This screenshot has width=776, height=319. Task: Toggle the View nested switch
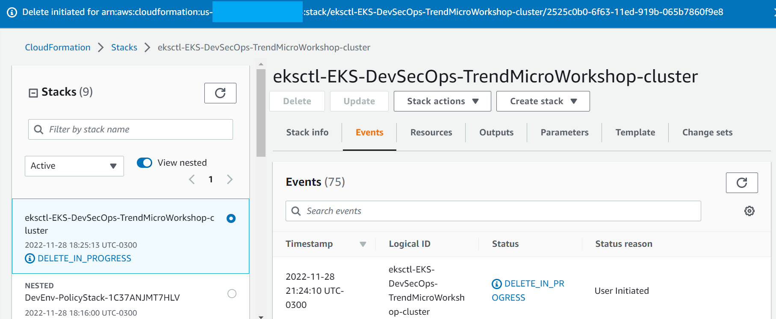click(145, 163)
